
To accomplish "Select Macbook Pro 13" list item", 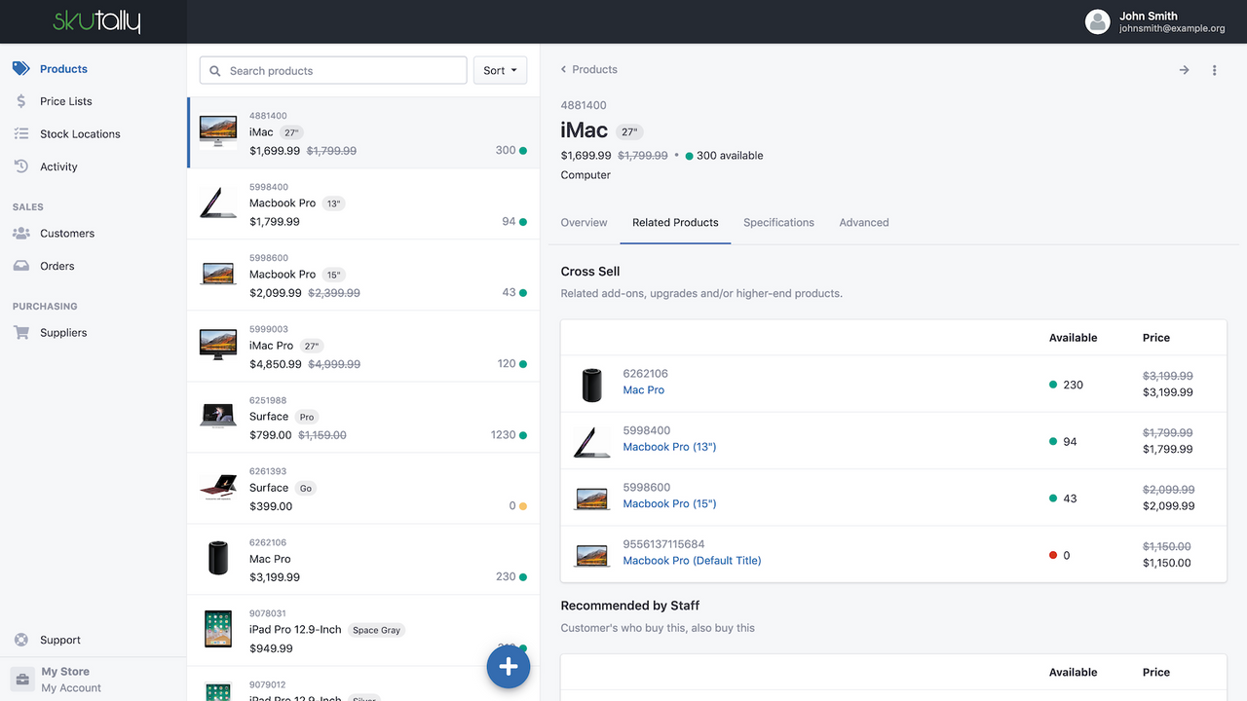I will 363,203.
